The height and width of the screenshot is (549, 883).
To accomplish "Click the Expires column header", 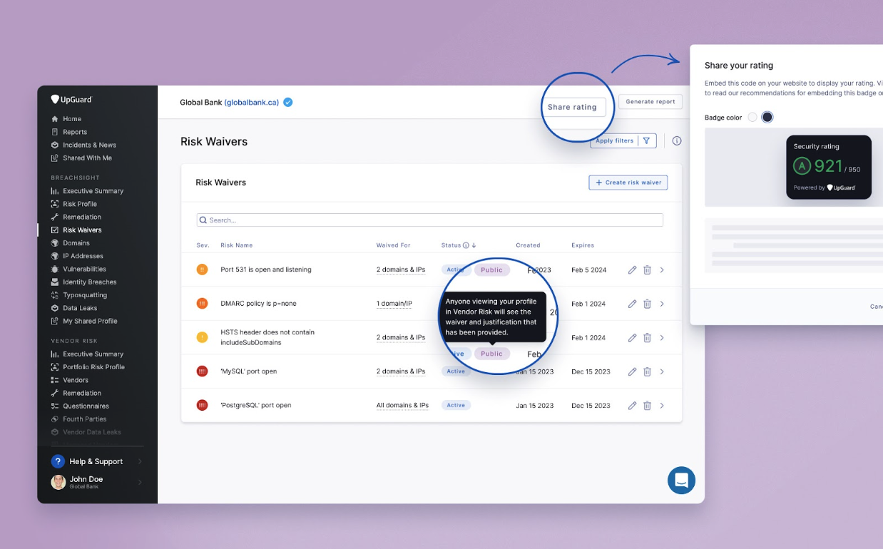I will (x=583, y=245).
